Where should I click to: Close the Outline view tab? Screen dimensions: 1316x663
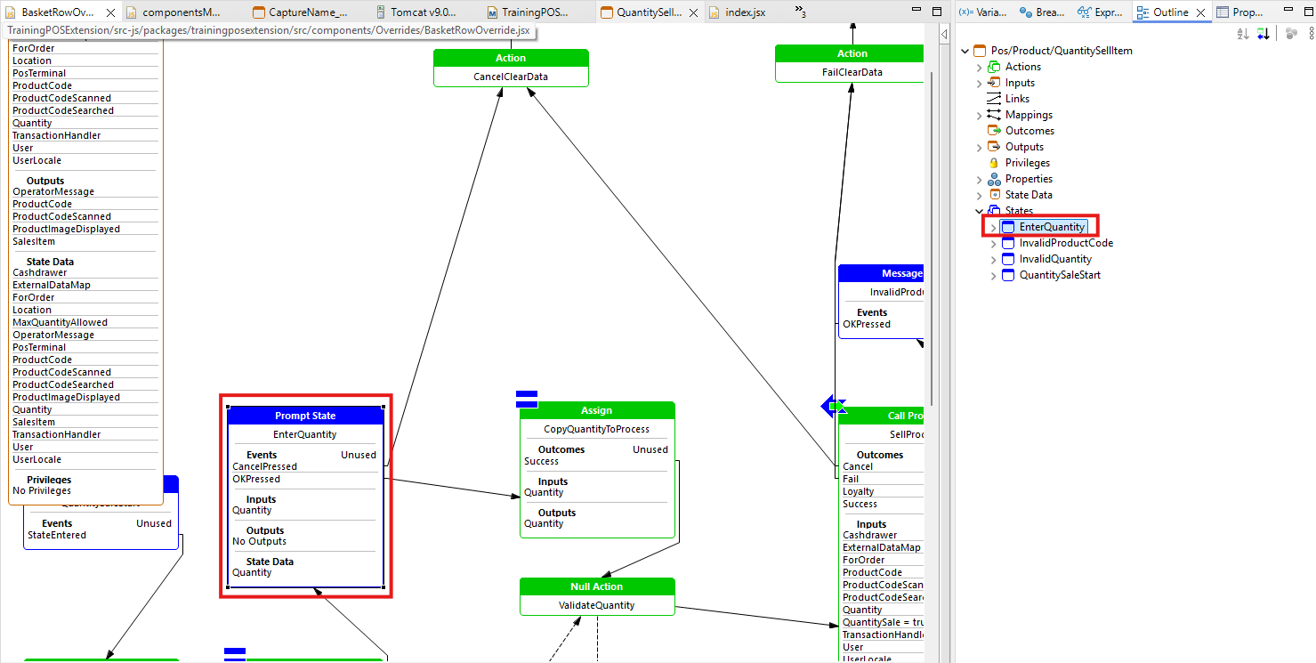click(x=1200, y=12)
